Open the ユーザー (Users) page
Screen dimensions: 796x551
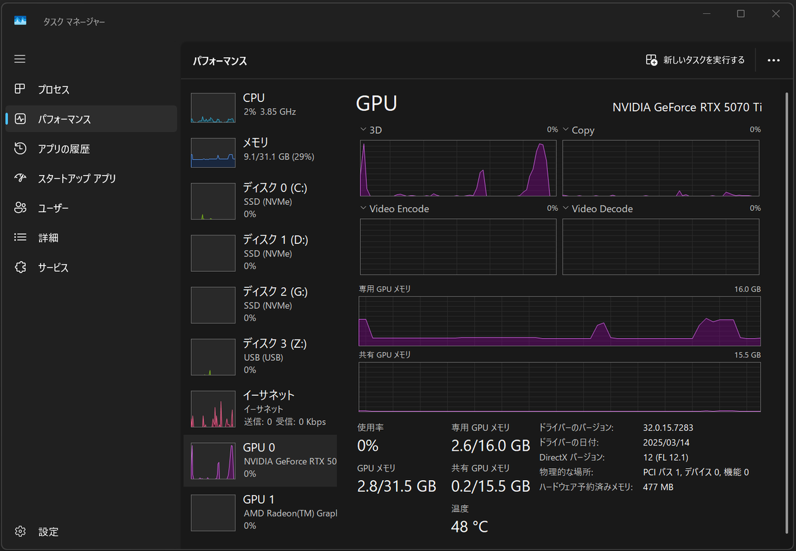click(x=53, y=208)
